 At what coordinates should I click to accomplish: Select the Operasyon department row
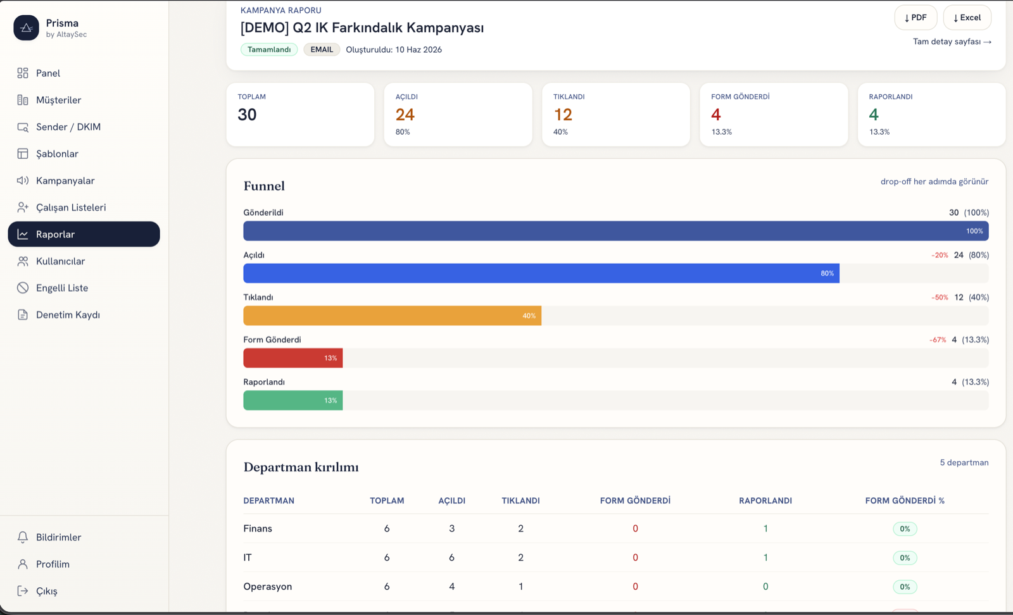[616, 587]
